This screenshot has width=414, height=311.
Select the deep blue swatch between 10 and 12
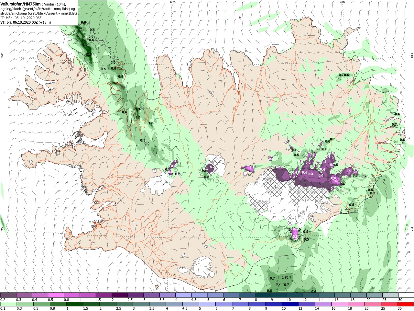coord(289,304)
